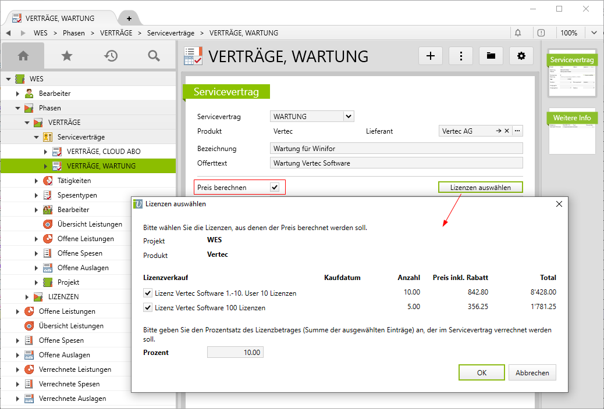
Task: Open the three-dot actions menu
Action: click(x=461, y=56)
